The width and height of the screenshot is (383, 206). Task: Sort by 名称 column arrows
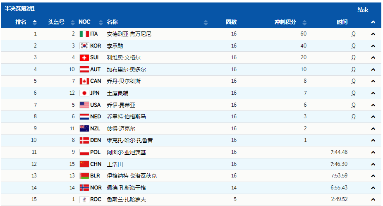[206, 22]
